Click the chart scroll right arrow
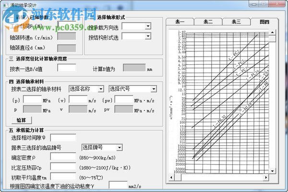288x192 pixels. 266,178
